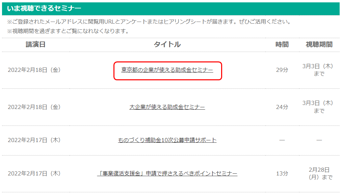Click the date of 事業復活支援金 seminar row
342x194 pixels.
coord(34,173)
